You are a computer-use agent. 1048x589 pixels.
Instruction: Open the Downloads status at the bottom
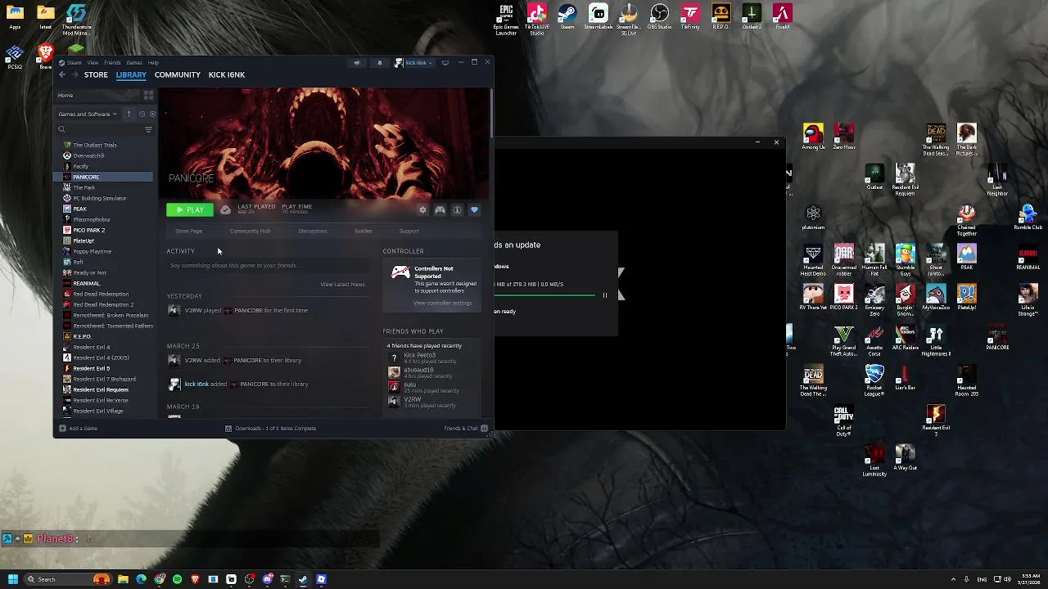tap(270, 428)
